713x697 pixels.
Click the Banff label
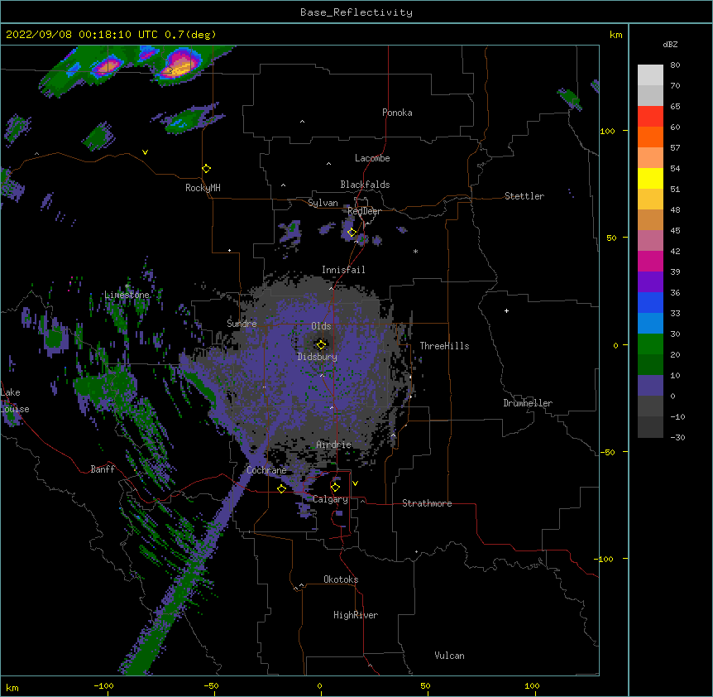coord(103,469)
